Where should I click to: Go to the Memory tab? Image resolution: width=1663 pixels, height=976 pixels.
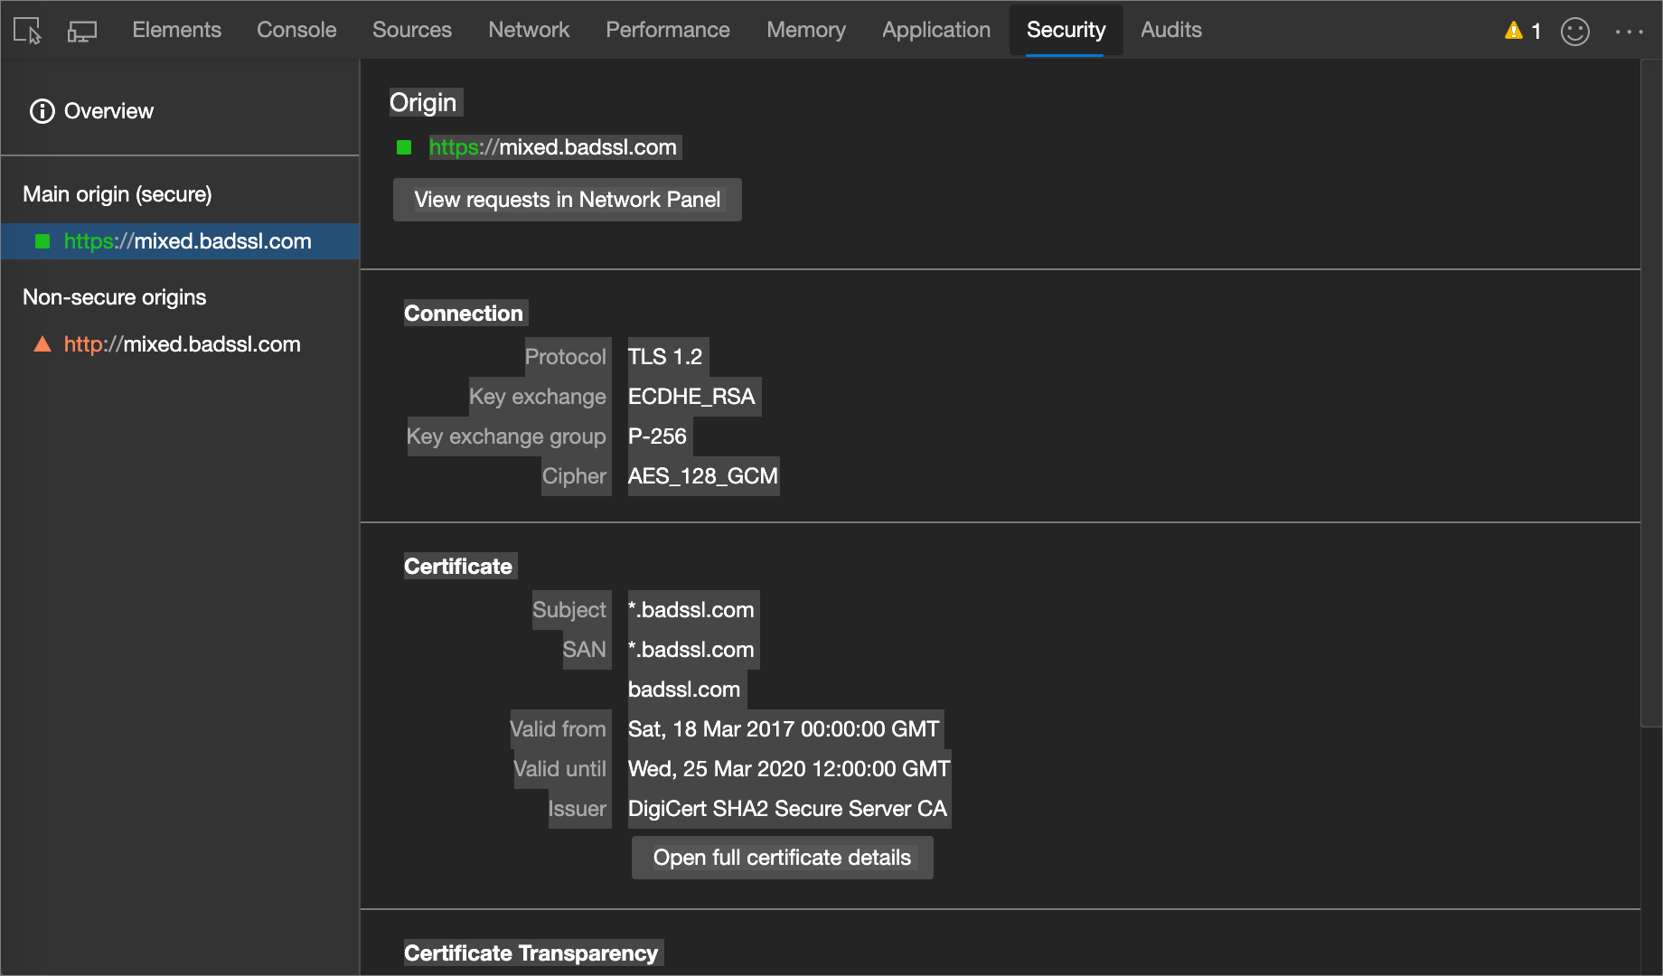tap(806, 30)
